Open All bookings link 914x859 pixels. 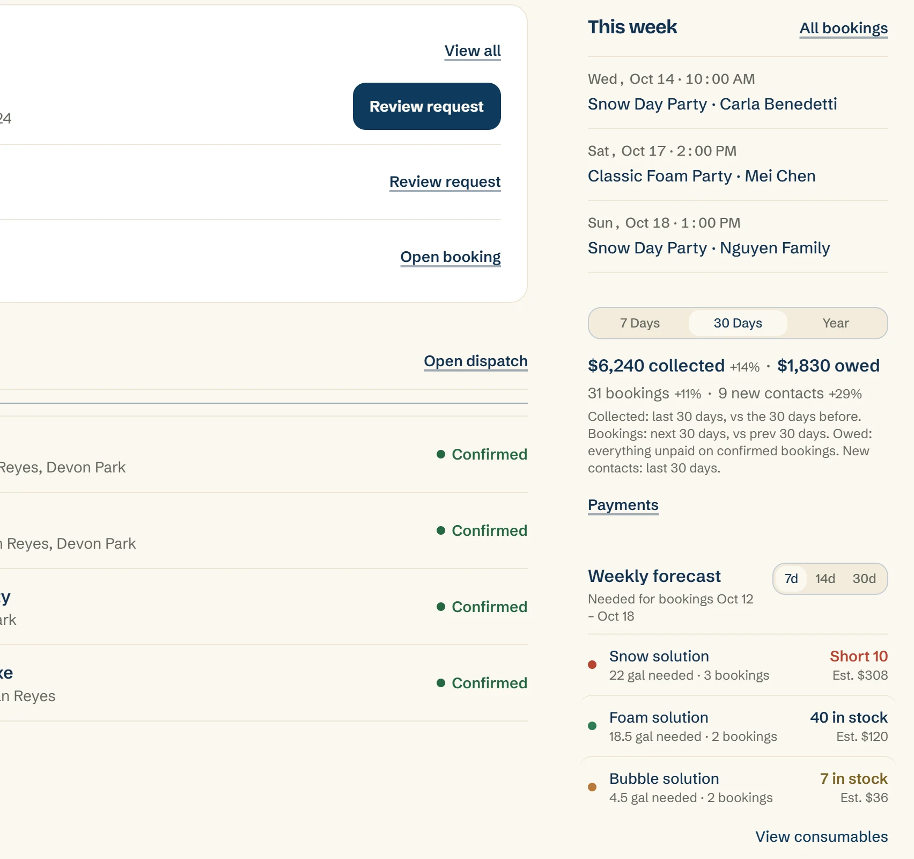pos(843,28)
